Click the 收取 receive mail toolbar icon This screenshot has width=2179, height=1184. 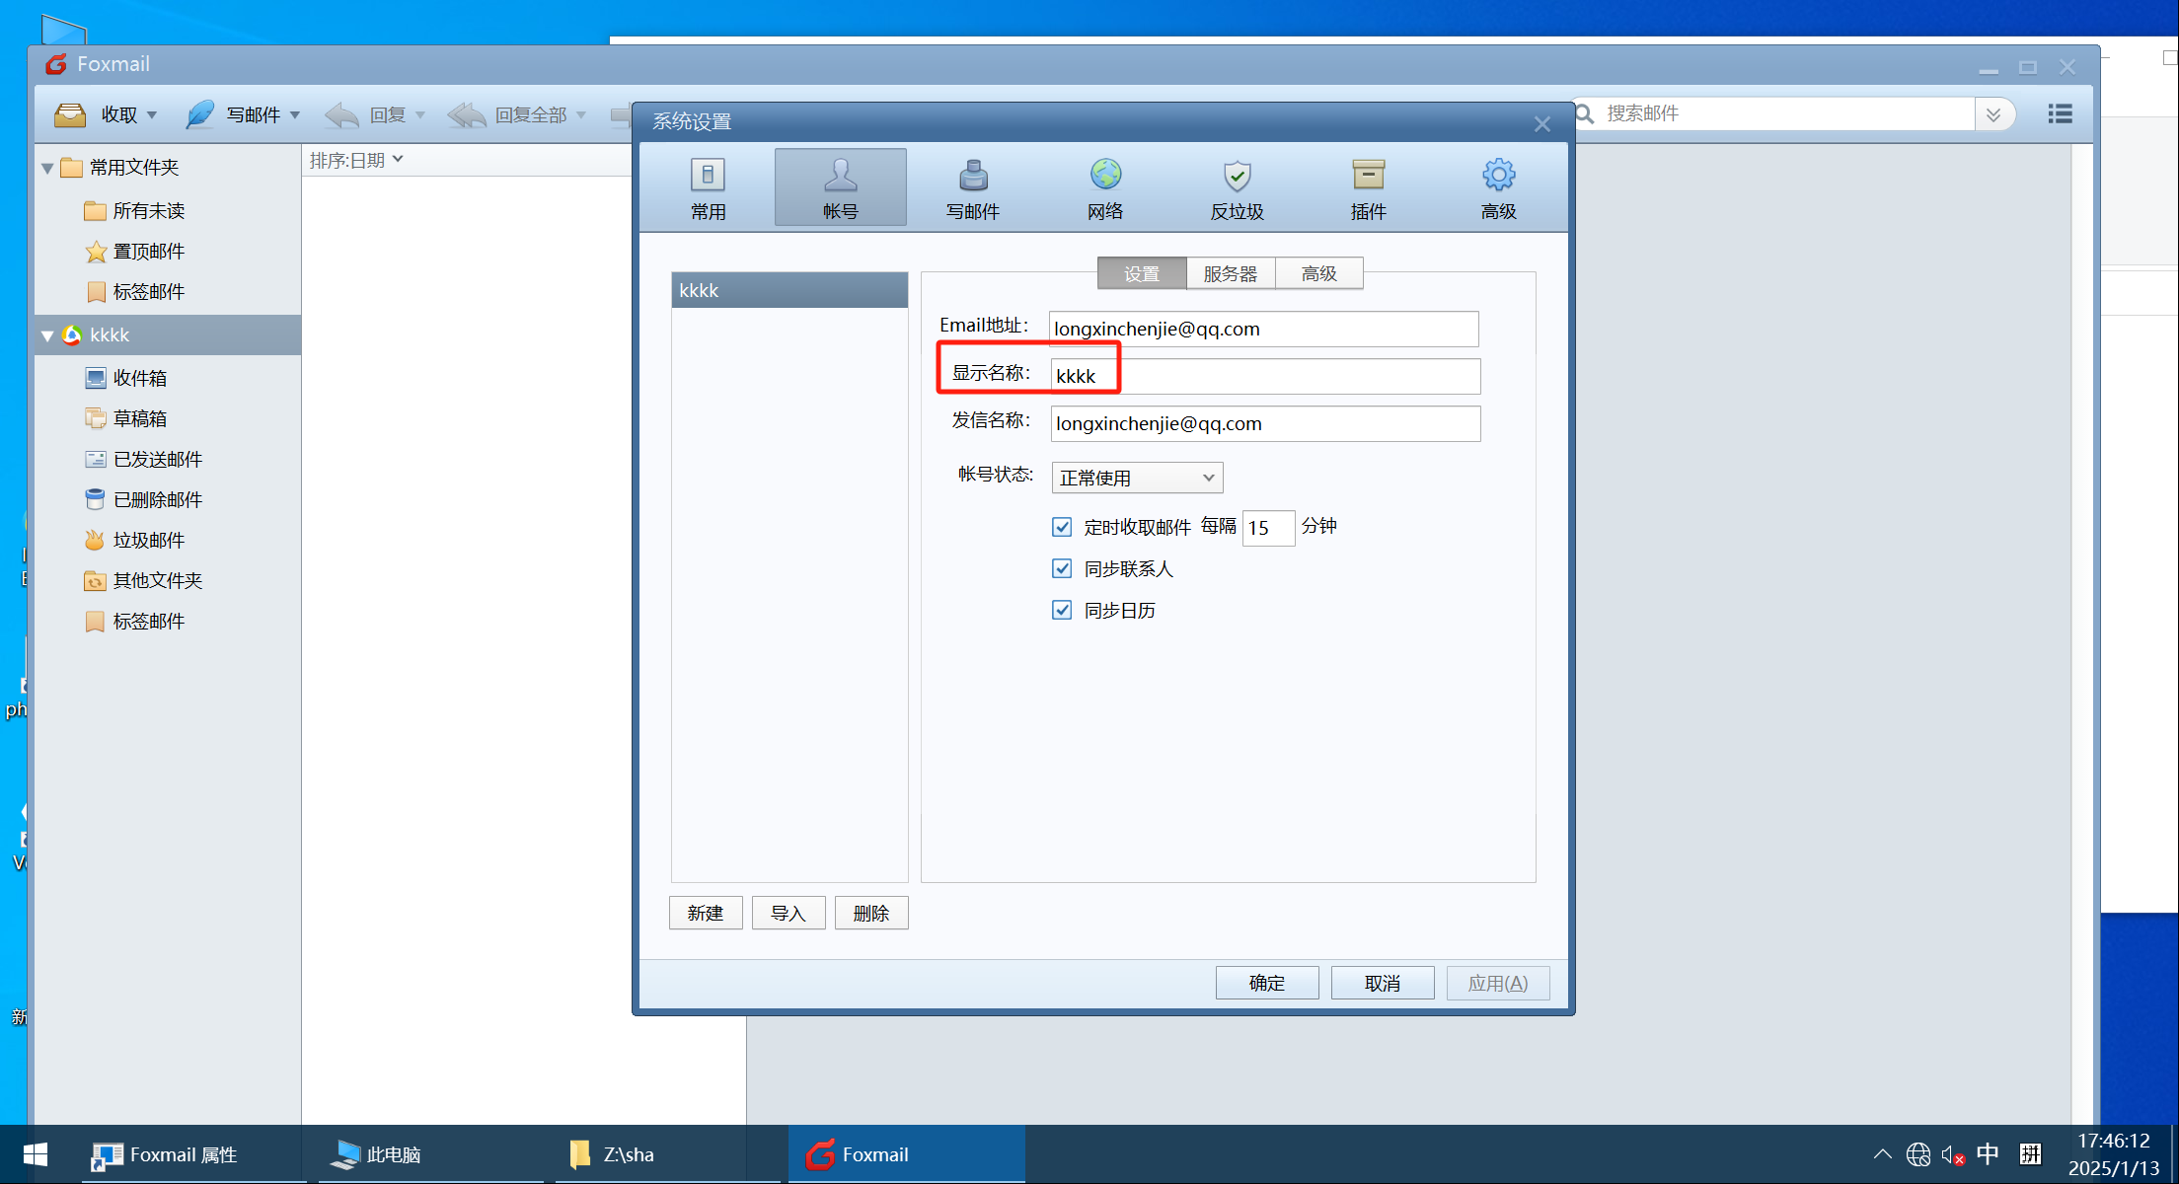click(x=71, y=114)
